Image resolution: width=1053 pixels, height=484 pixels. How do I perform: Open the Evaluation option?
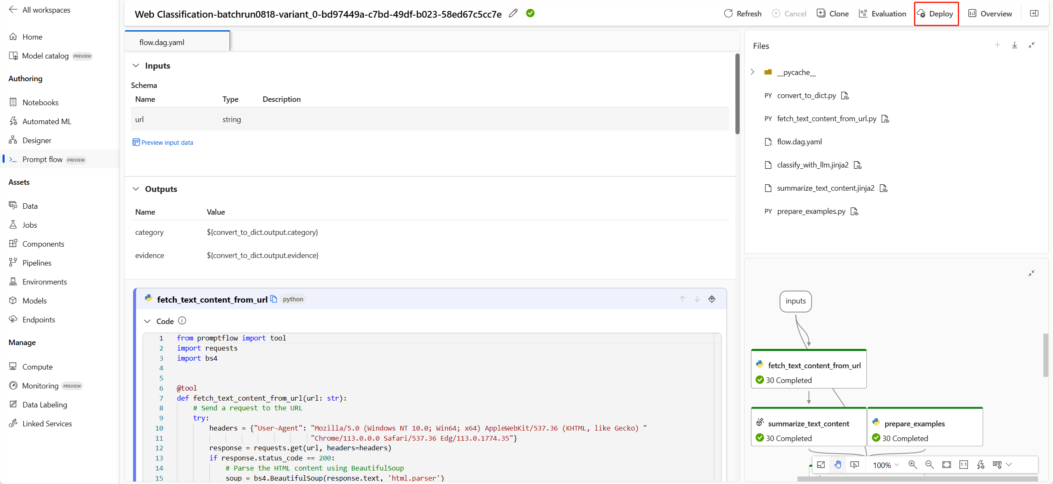[x=882, y=14]
